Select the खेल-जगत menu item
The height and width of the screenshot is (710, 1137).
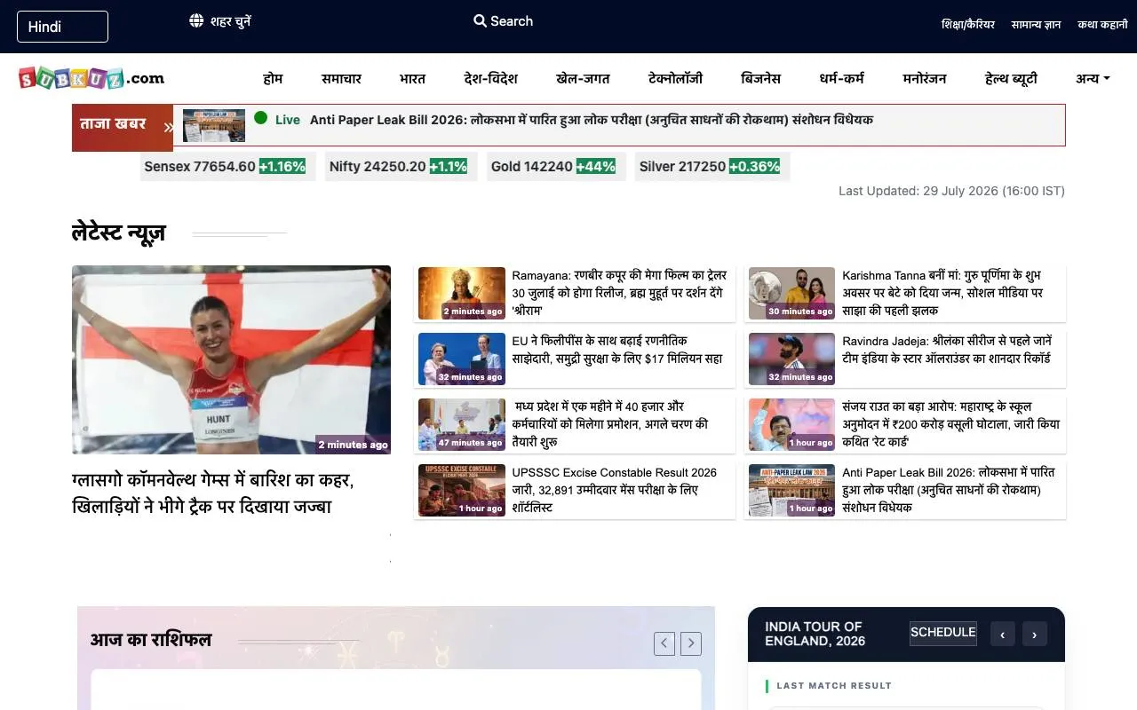pyautogui.click(x=583, y=78)
